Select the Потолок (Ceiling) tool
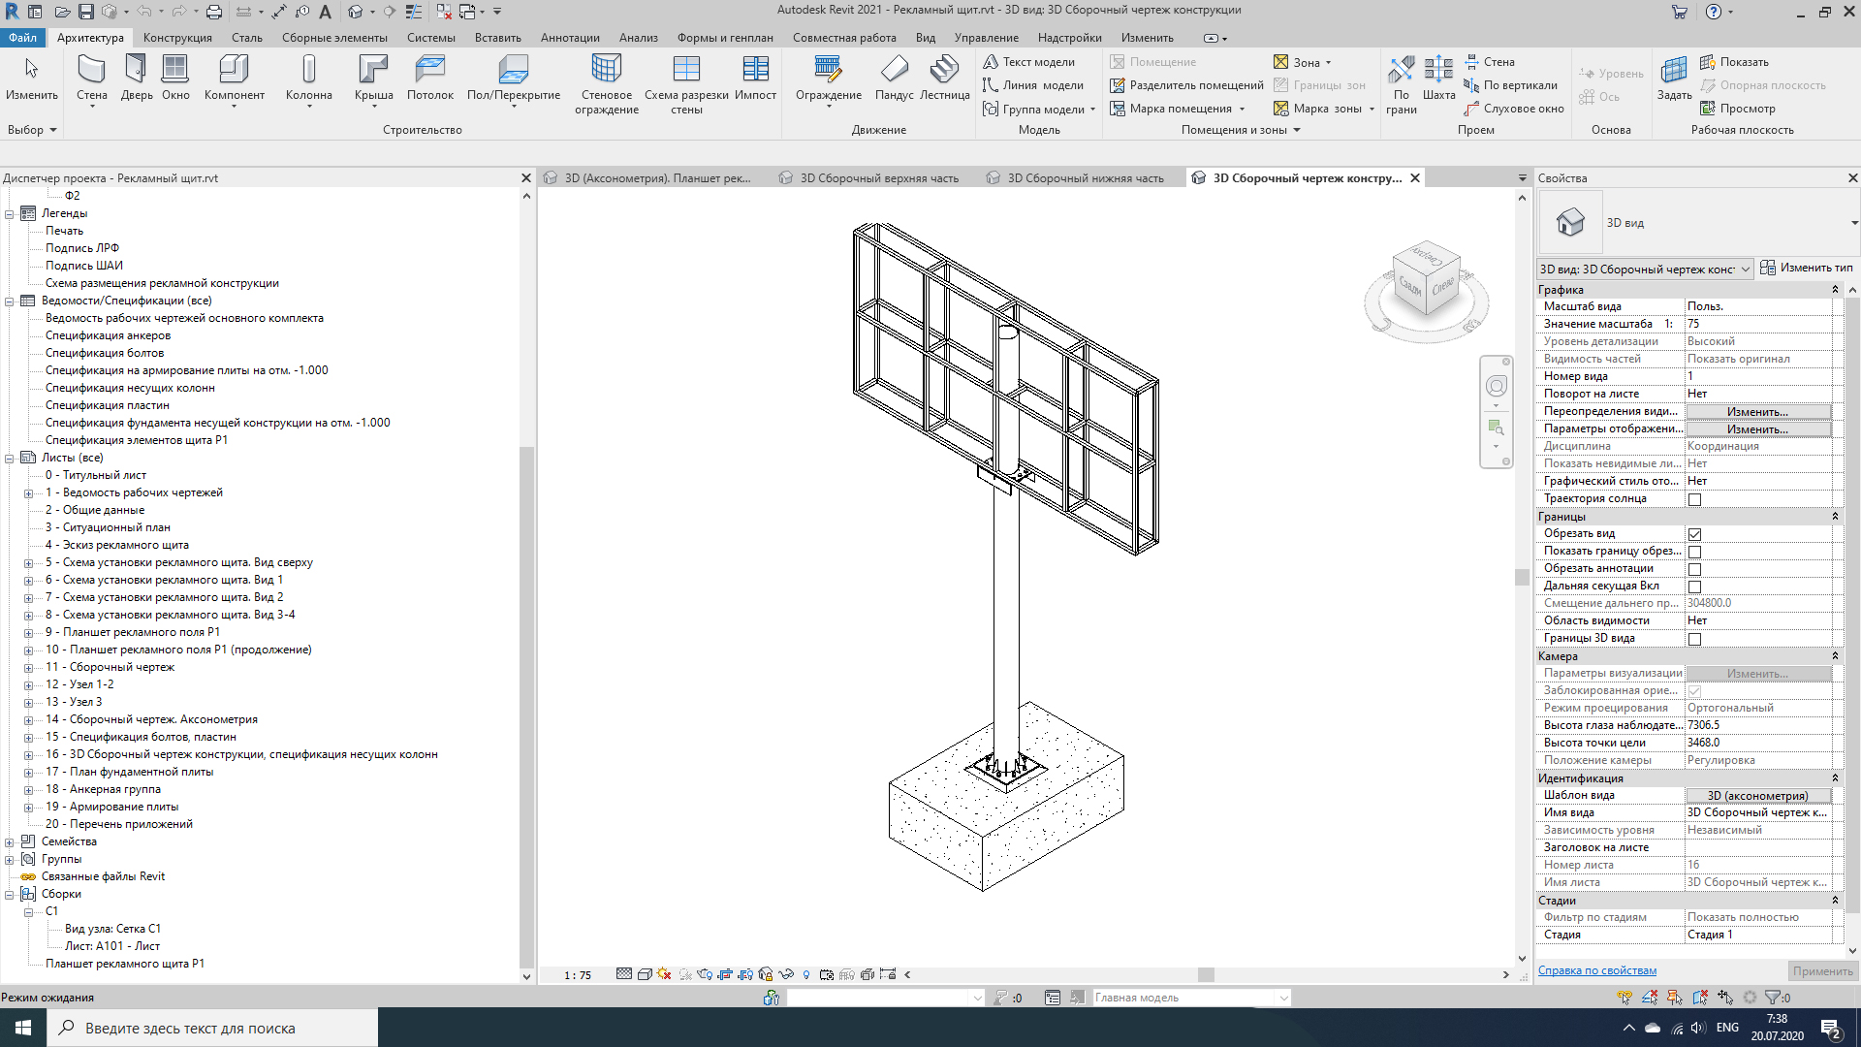The height and width of the screenshot is (1047, 1861). pos(429,78)
